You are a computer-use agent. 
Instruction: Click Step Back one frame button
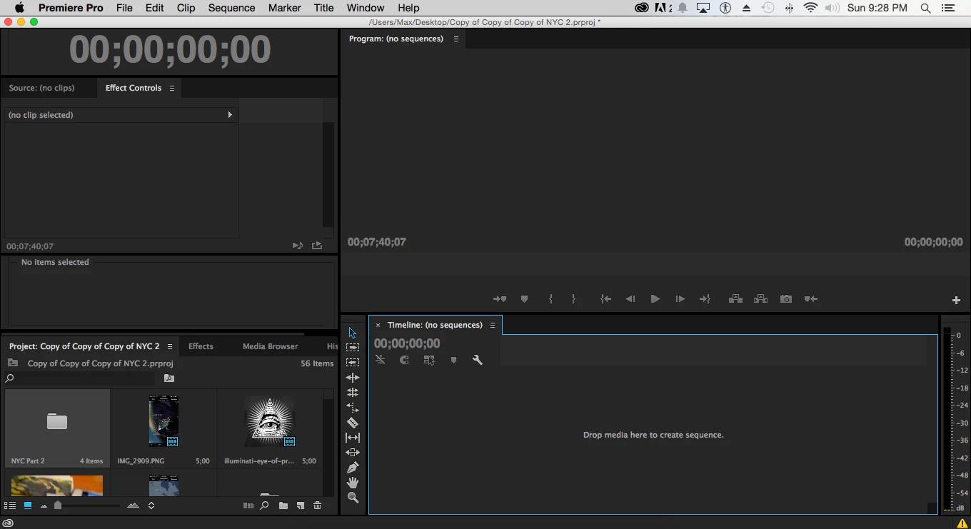630,299
